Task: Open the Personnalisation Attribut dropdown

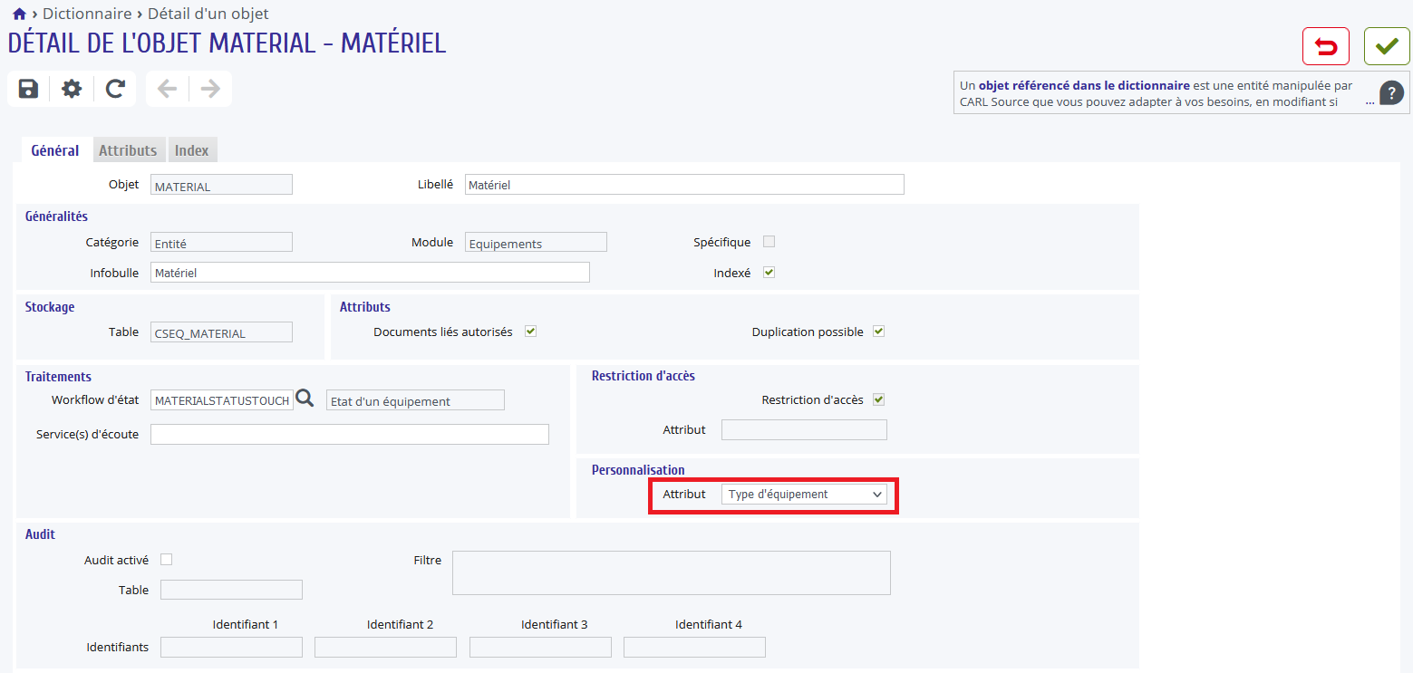Action: (x=804, y=495)
